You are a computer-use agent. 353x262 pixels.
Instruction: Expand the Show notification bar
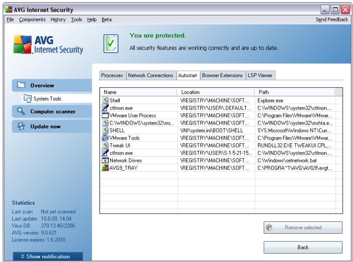[x=48, y=256]
